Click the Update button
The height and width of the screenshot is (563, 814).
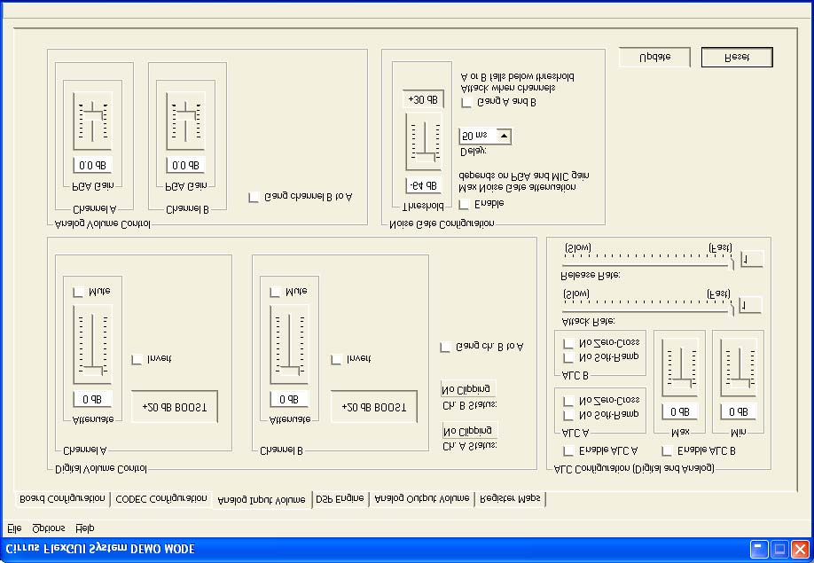pos(654,56)
